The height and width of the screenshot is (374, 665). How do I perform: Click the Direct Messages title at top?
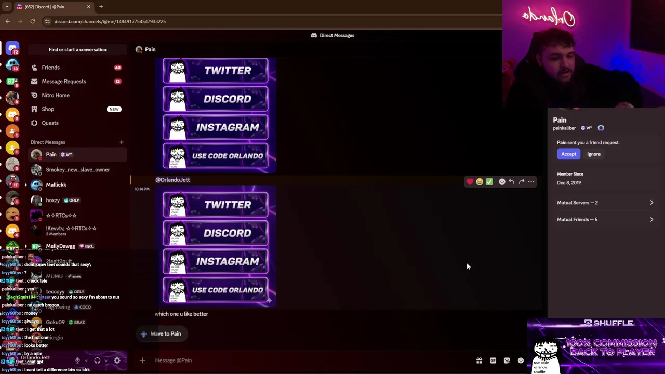point(337,35)
